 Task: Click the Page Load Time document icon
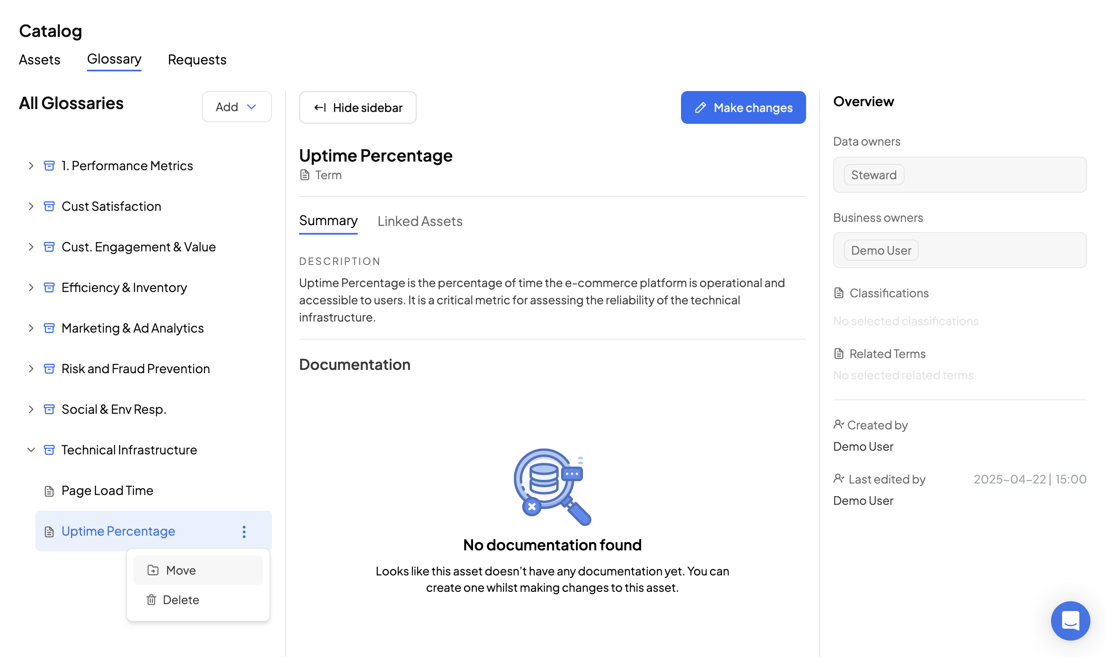(49, 490)
